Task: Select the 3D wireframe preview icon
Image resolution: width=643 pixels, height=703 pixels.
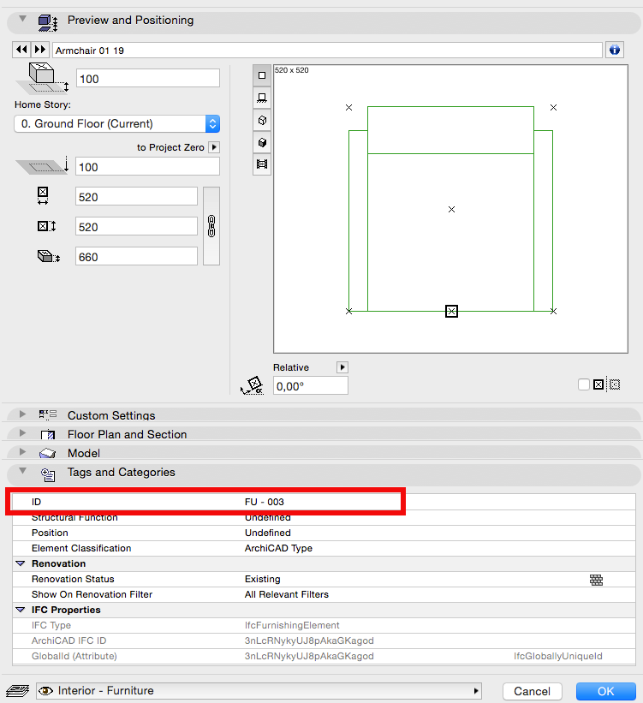Action: coord(262,120)
